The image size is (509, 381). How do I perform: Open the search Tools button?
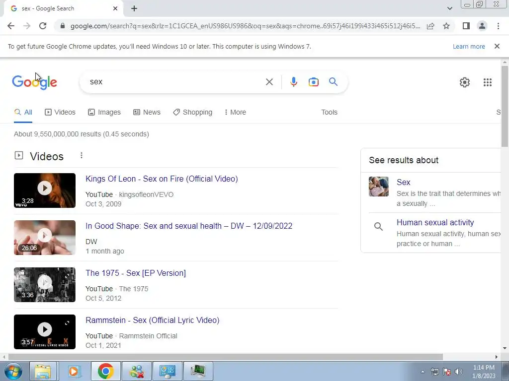coord(329,112)
